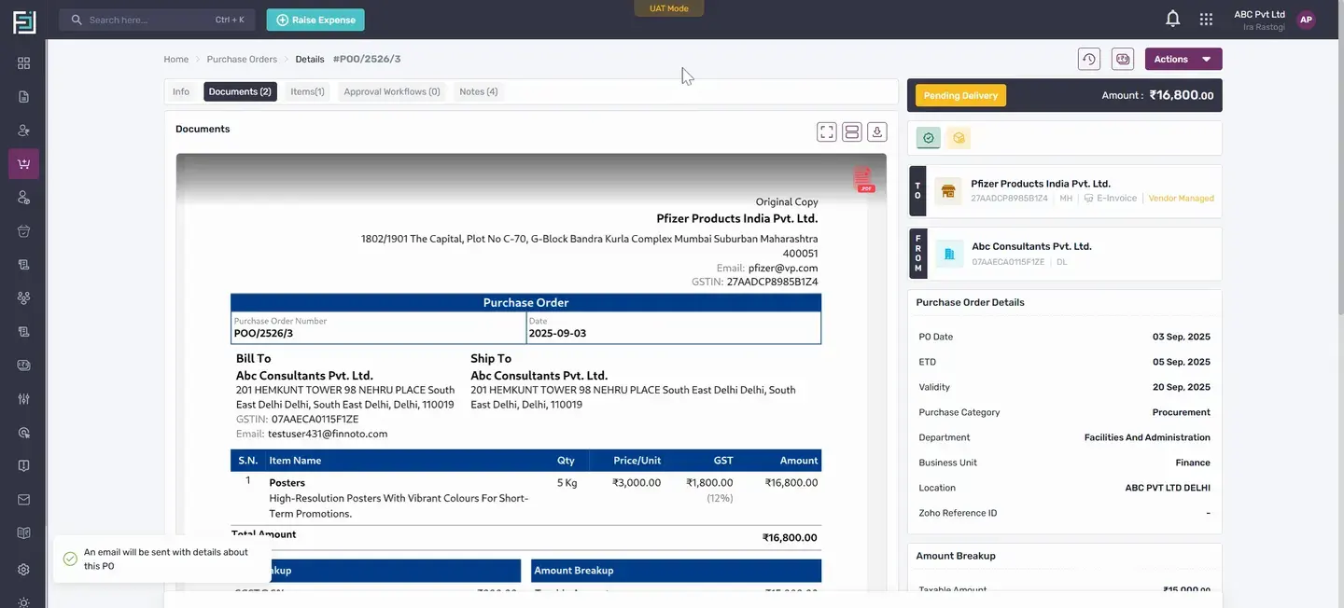Click the rupee payment icon beside Actions
The width and height of the screenshot is (1344, 608).
point(1123,59)
